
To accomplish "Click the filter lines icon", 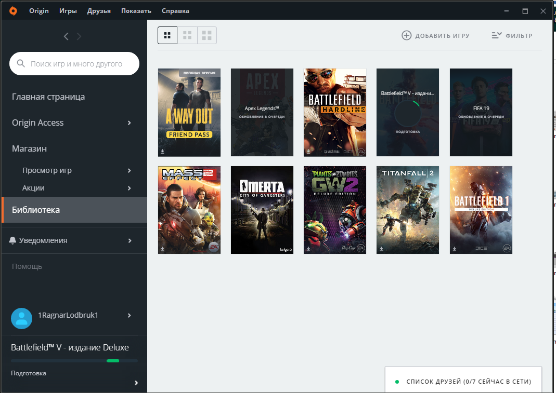I will click(x=496, y=35).
